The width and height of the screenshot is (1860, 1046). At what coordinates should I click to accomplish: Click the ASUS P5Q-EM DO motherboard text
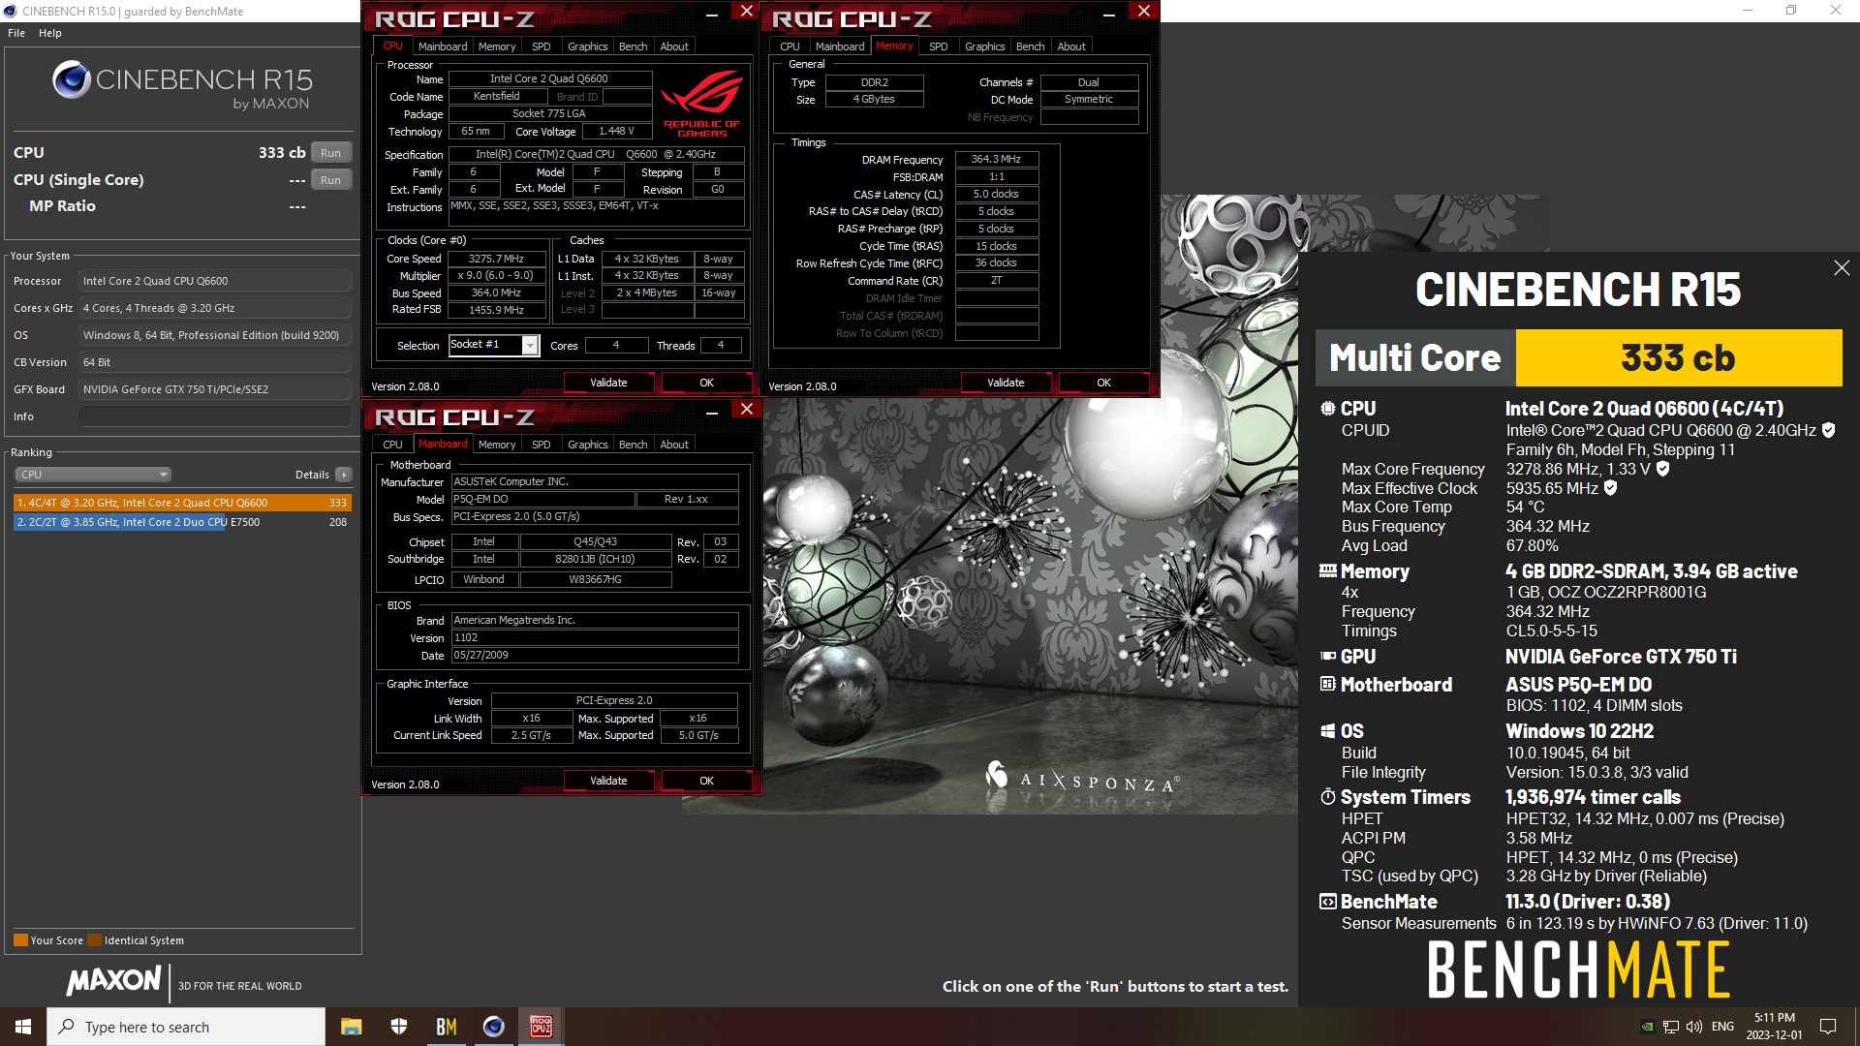pyautogui.click(x=1578, y=685)
